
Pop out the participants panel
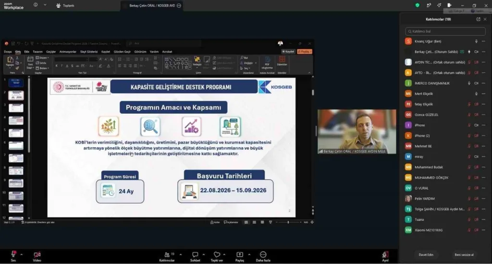coord(478,19)
